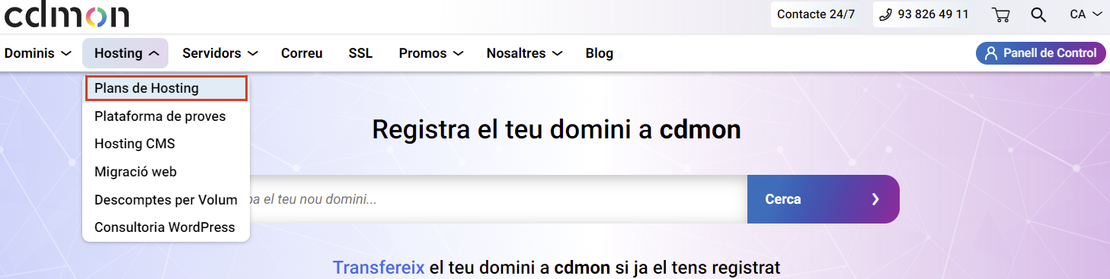This screenshot has height=279, width=1110.
Task: Focus the domain search input field
Action: coord(498,199)
